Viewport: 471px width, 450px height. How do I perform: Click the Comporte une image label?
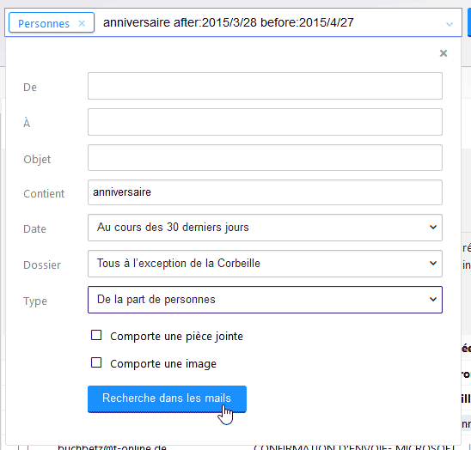(x=163, y=364)
